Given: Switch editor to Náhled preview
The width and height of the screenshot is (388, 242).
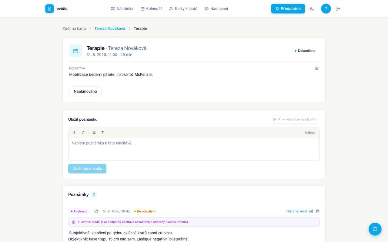Looking at the screenshot, I should pos(310,132).
